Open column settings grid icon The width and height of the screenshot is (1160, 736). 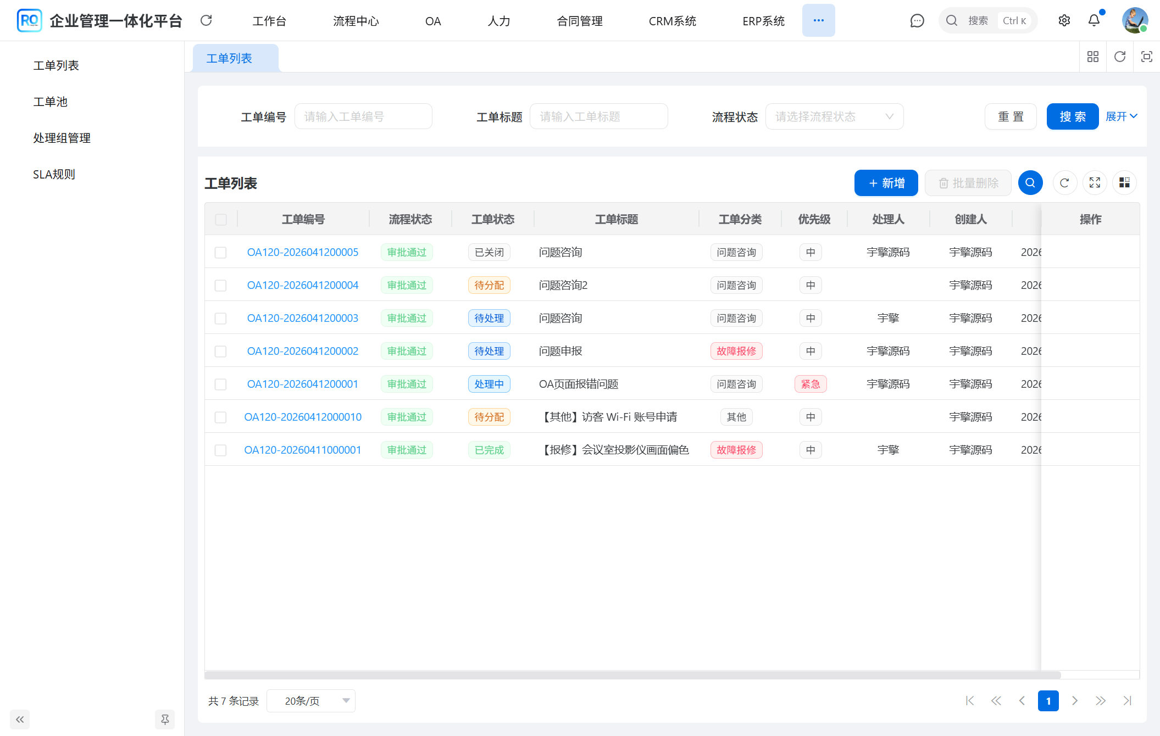[1124, 183]
